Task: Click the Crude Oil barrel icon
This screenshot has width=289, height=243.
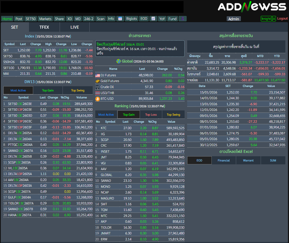Action: click(x=98, y=87)
